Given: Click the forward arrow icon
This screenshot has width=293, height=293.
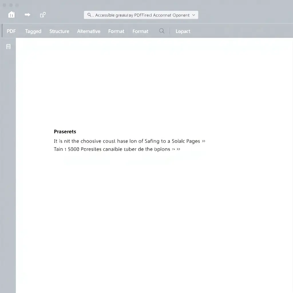Looking at the screenshot, I should [x=27, y=15].
